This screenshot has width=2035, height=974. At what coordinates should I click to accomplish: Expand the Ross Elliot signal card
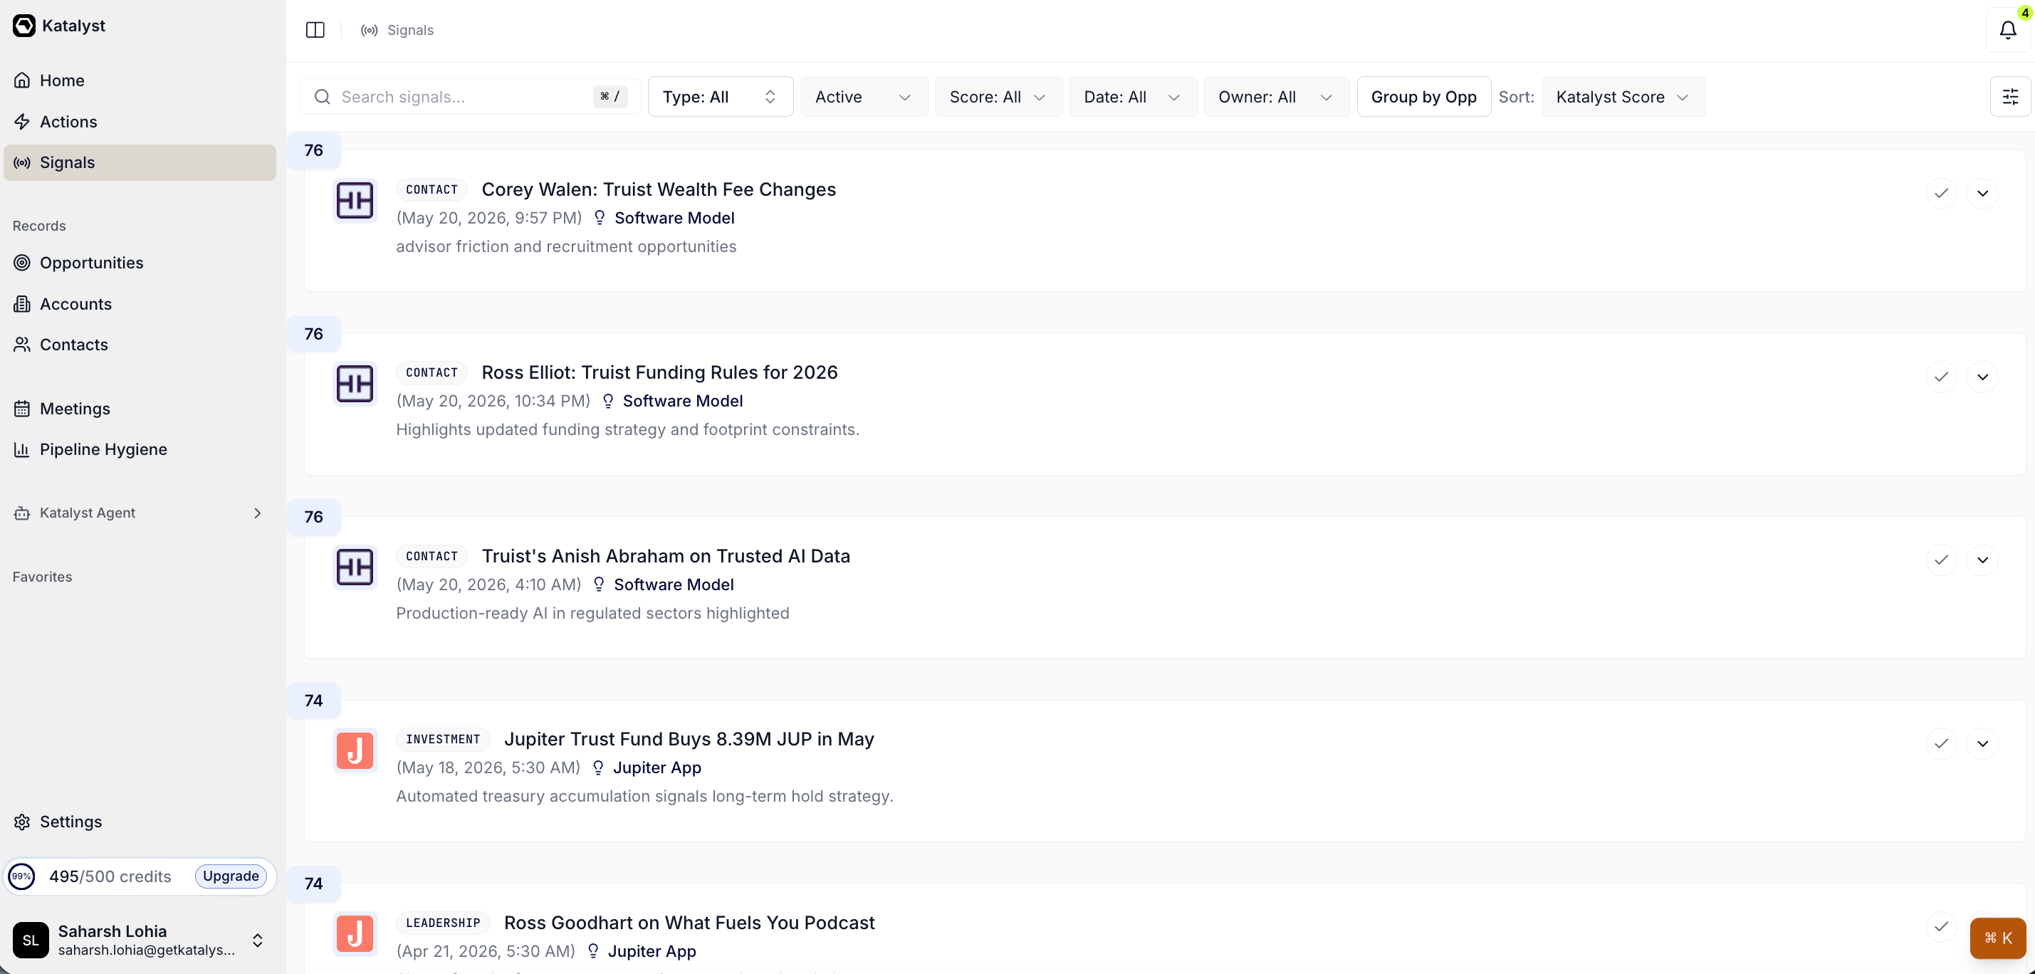(1982, 377)
